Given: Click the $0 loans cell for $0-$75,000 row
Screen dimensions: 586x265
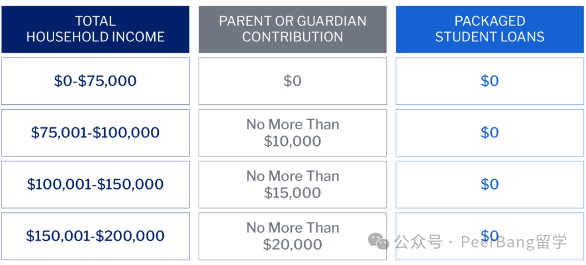Looking at the screenshot, I should coord(489,81).
